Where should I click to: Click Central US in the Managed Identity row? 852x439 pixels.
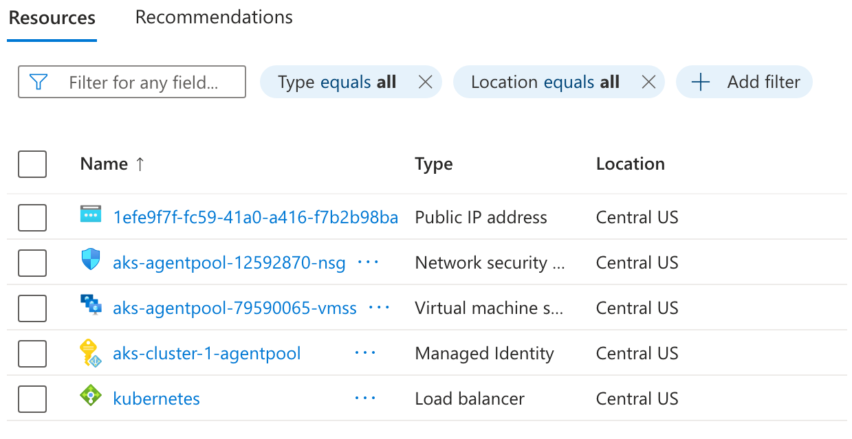pyautogui.click(x=637, y=353)
